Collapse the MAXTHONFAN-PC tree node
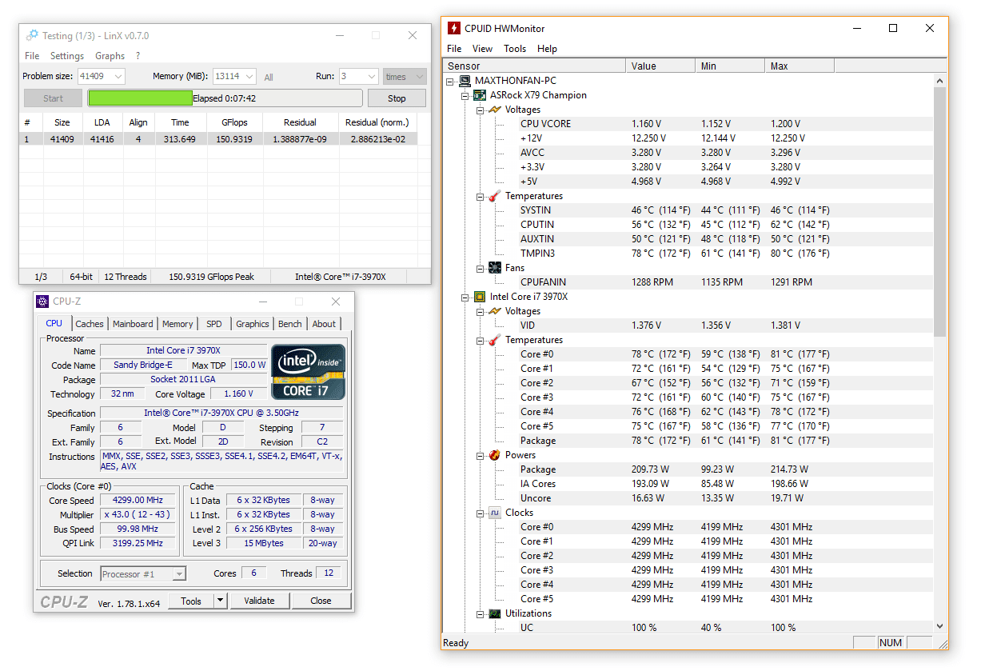This screenshot has width=997, height=671. pyautogui.click(x=451, y=81)
